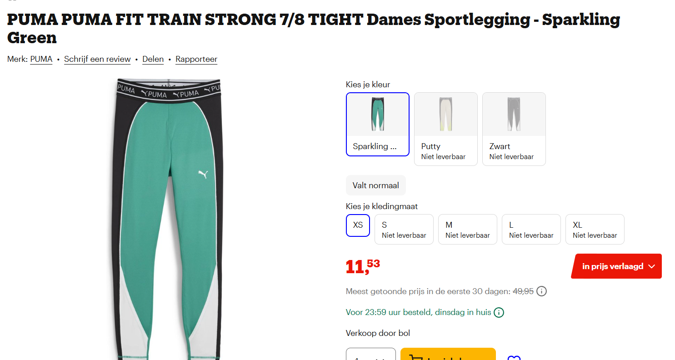This screenshot has height=360, width=675.
Task: Select the Zwart color option
Action: click(x=514, y=129)
